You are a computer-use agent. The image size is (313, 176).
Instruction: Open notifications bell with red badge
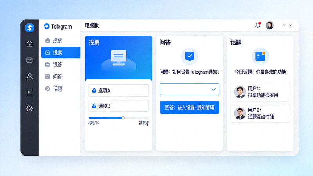coord(258,25)
